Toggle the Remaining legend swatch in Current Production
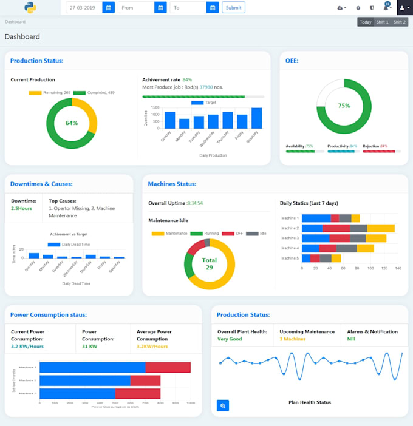The height and width of the screenshot is (426, 413). click(x=35, y=93)
